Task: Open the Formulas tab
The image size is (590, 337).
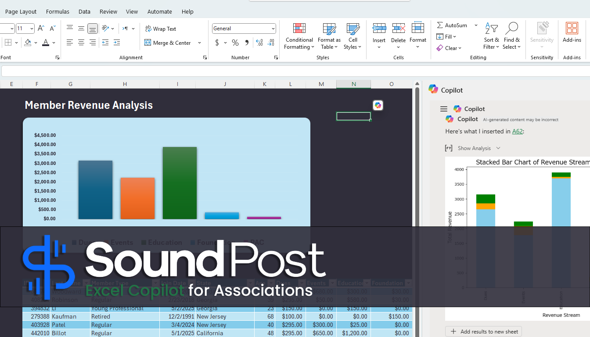Action: [x=58, y=11]
